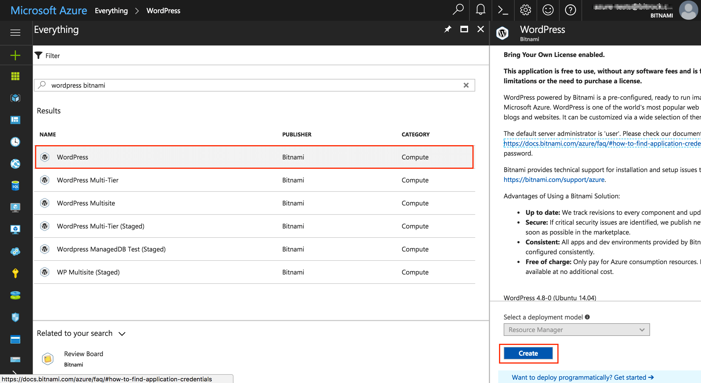The width and height of the screenshot is (701, 383).
Task: Click the CATEGORY column header
Action: pyautogui.click(x=415, y=135)
